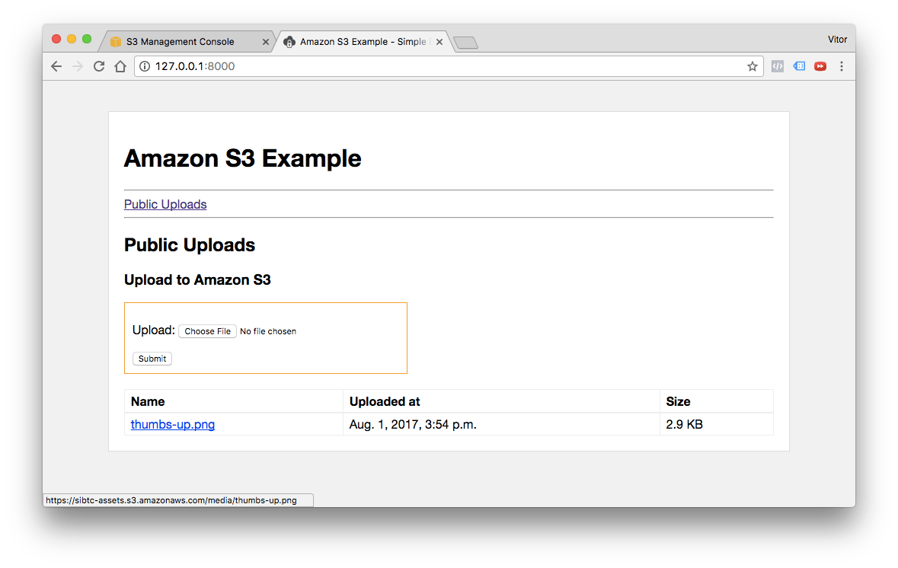Click the Vitor profile name
Image resolution: width=898 pixels, height=568 pixels.
click(837, 39)
